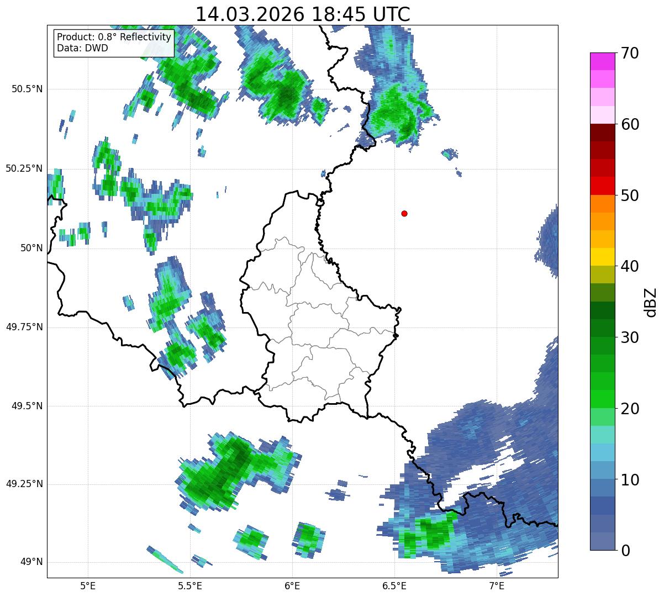Click the yellow 40 dBZ color band
664x597 pixels.
point(603,257)
